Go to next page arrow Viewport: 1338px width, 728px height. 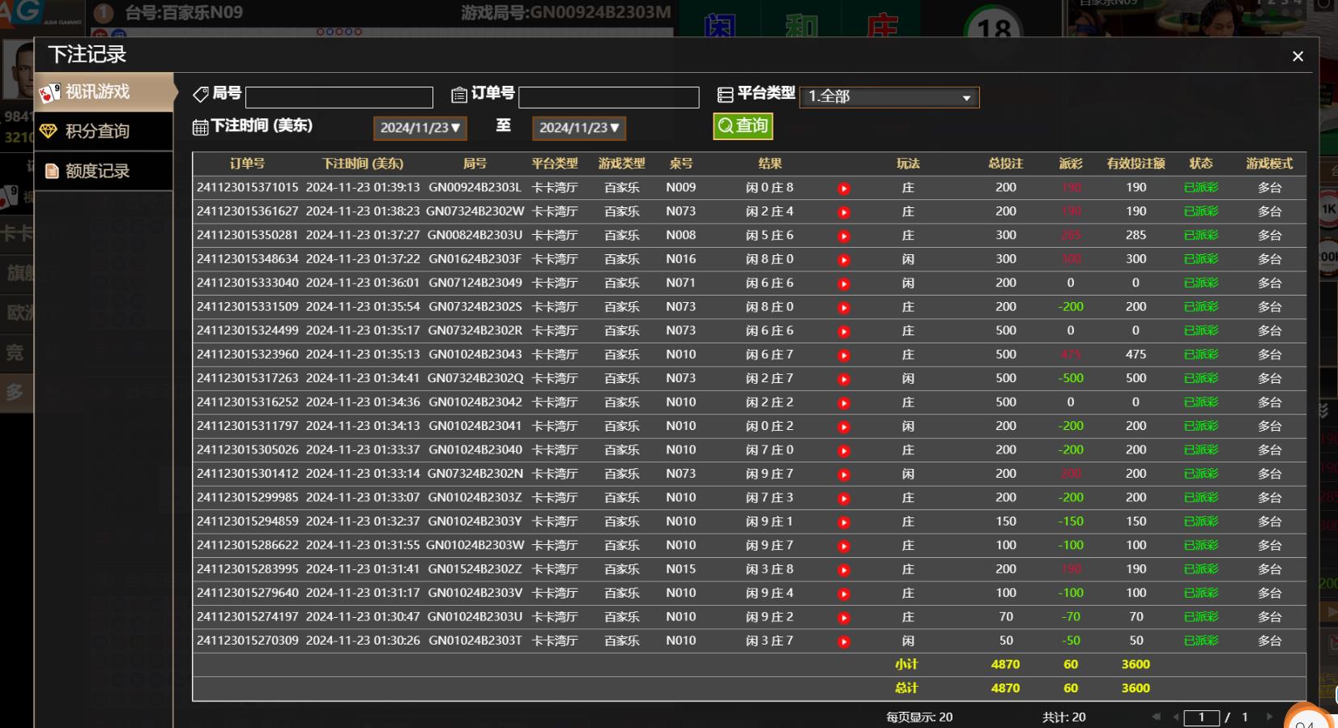tap(1269, 717)
